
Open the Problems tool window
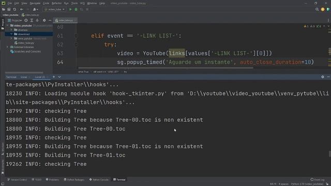click(52, 180)
